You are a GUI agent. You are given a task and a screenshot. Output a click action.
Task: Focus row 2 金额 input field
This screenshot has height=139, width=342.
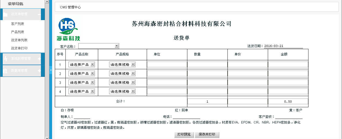point(288,74)
